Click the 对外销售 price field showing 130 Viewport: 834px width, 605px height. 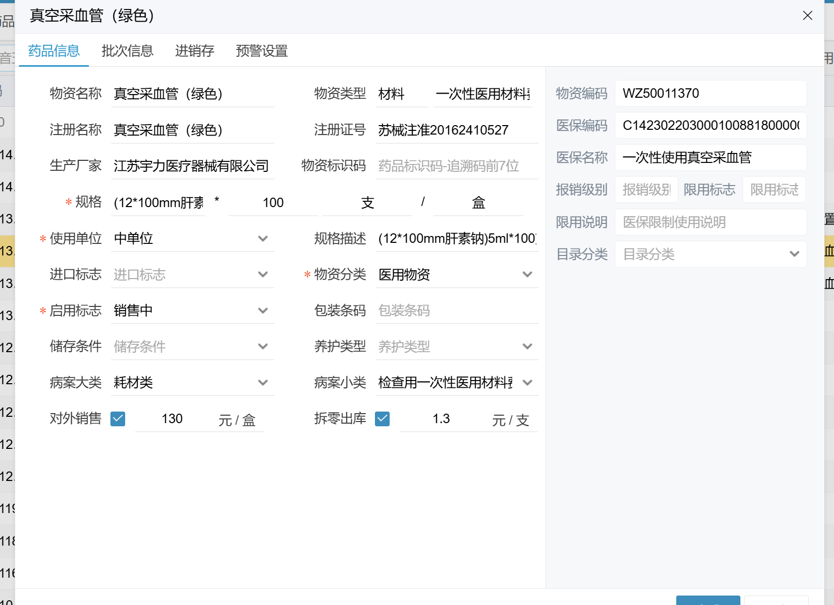172,419
